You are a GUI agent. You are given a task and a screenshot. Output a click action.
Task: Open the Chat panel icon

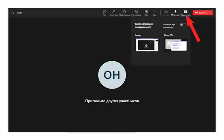tap(105, 13)
